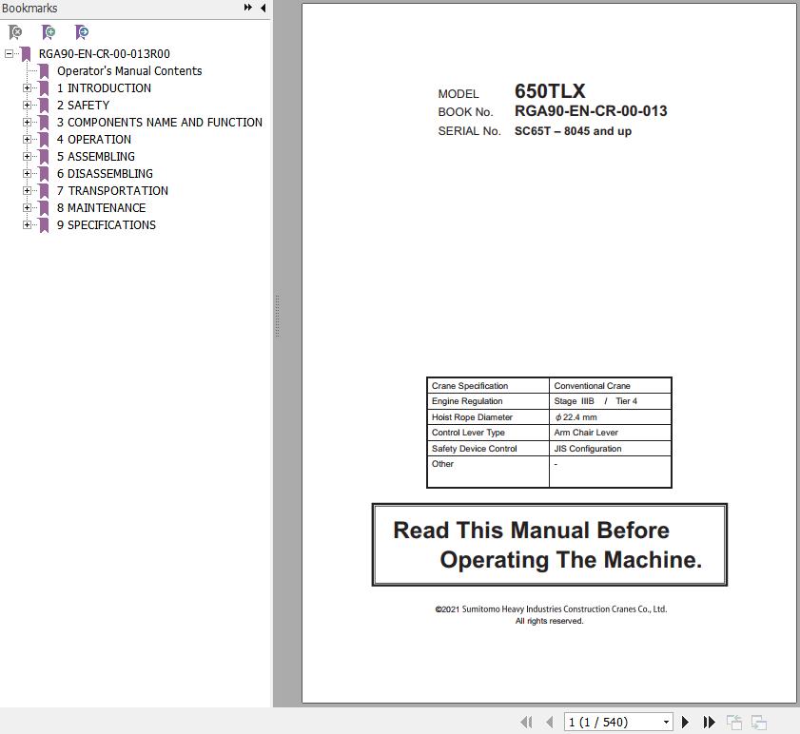Collapse the RGA90-EN-CR-00-013R00 root bookmark
This screenshot has width=800, height=734.
tap(9, 53)
